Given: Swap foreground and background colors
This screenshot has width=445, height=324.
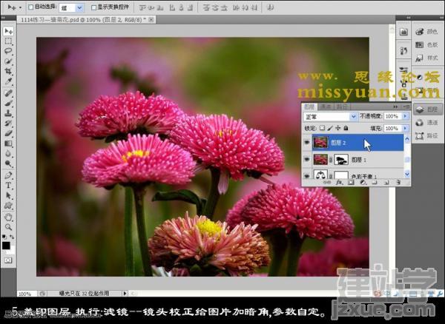Looking at the screenshot, I should (x=12, y=237).
